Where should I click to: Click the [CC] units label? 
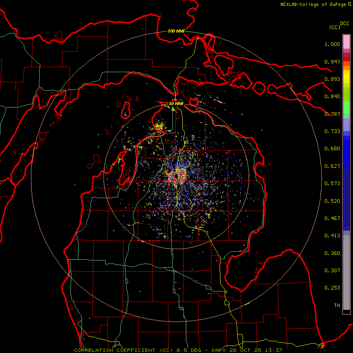(335, 27)
